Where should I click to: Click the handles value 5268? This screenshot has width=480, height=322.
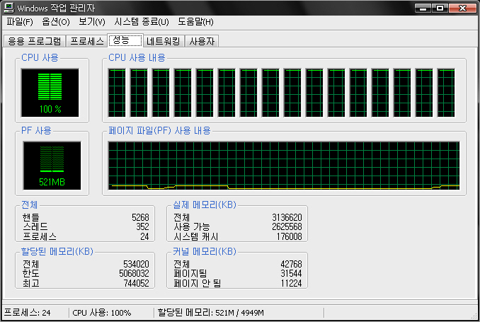[x=140, y=217]
